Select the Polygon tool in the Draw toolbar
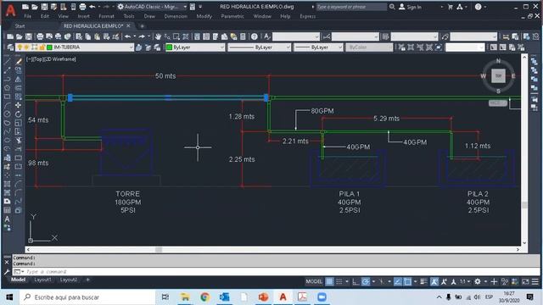This screenshot has width=543, height=305. (8, 88)
